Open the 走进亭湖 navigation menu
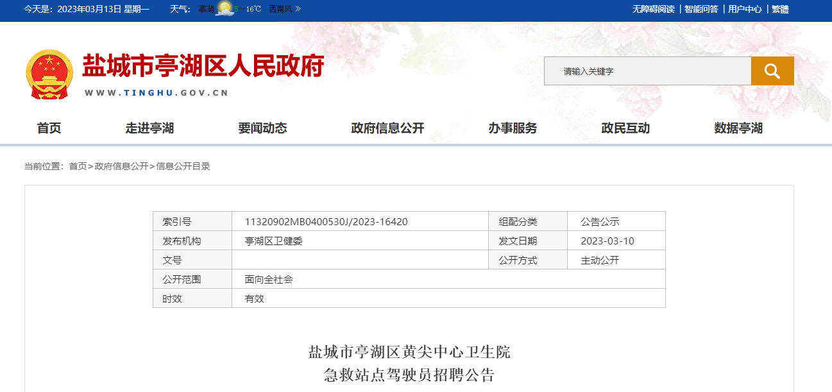 pyautogui.click(x=149, y=128)
